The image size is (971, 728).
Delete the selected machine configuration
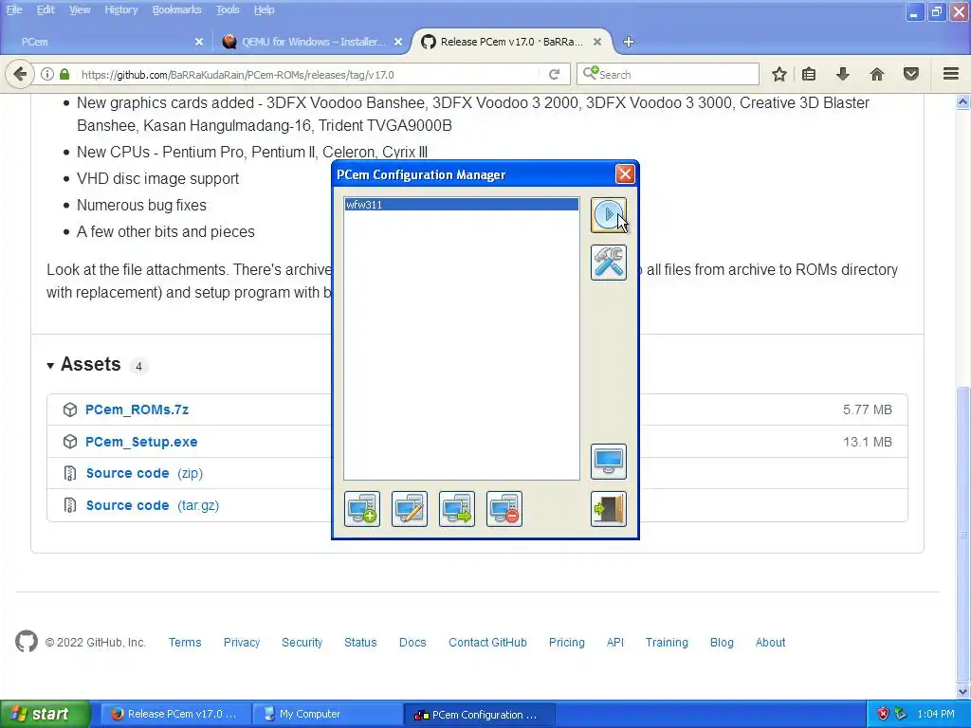pos(504,509)
